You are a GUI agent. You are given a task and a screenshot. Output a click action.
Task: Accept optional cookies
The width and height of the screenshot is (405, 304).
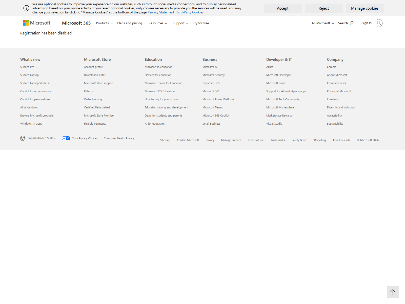[x=282, y=8]
